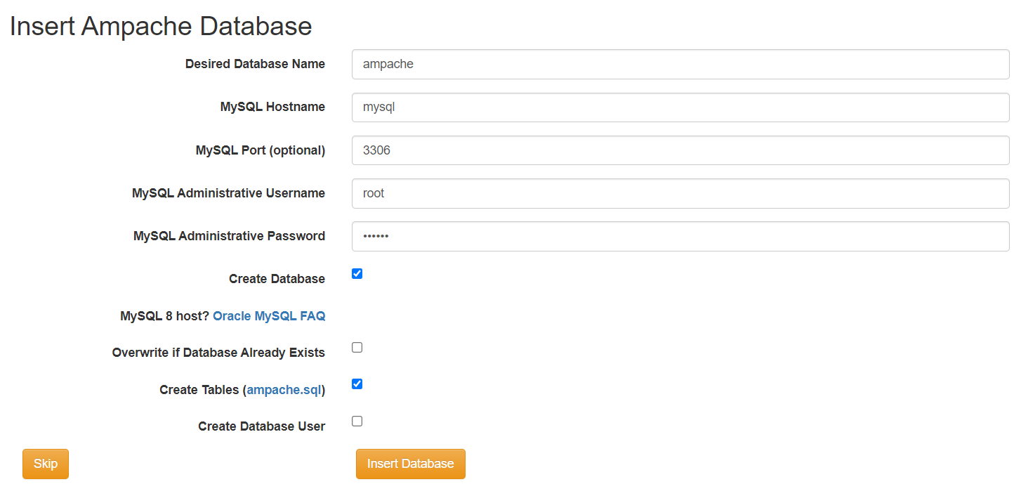Click the Overwrite if Database Already Exists label
1014x484 pixels.
tap(218, 353)
